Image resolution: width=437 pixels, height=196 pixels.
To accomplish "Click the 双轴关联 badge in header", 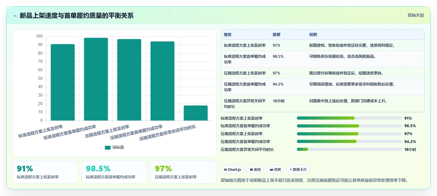I will pos(415,15).
